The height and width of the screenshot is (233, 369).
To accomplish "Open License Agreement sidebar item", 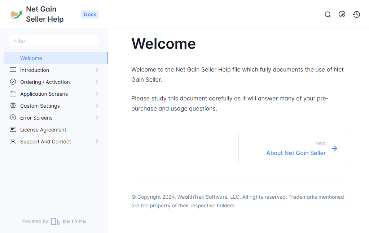I will pyautogui.click(x=56, y=130).
